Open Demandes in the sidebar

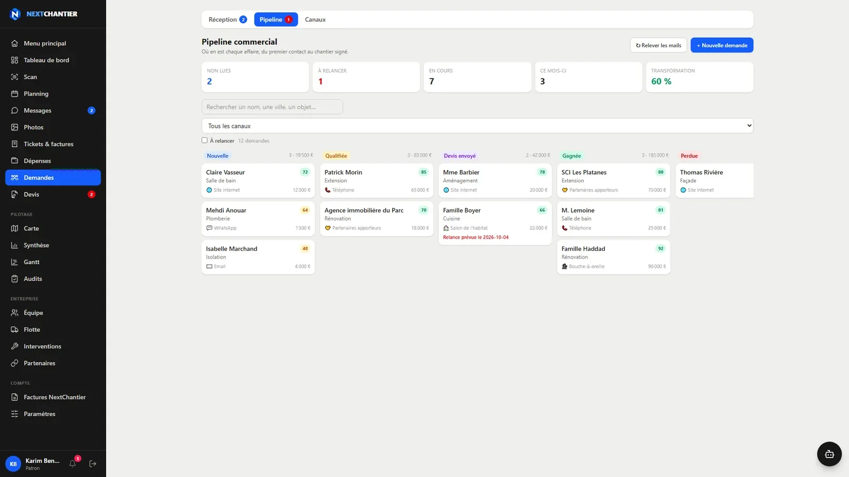pos(53,178)
